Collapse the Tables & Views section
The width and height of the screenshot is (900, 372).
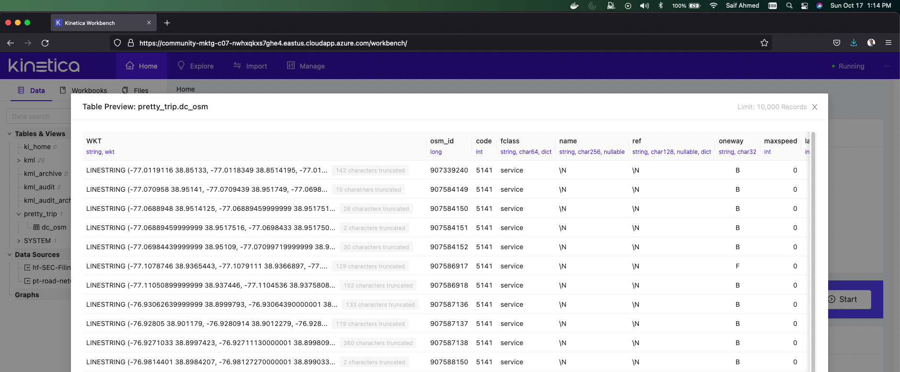10,134
